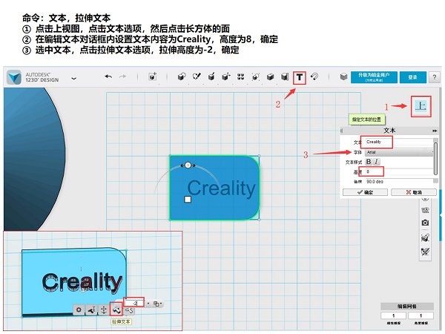Collapse the 文本 panel with double arrow

[435, 131]
